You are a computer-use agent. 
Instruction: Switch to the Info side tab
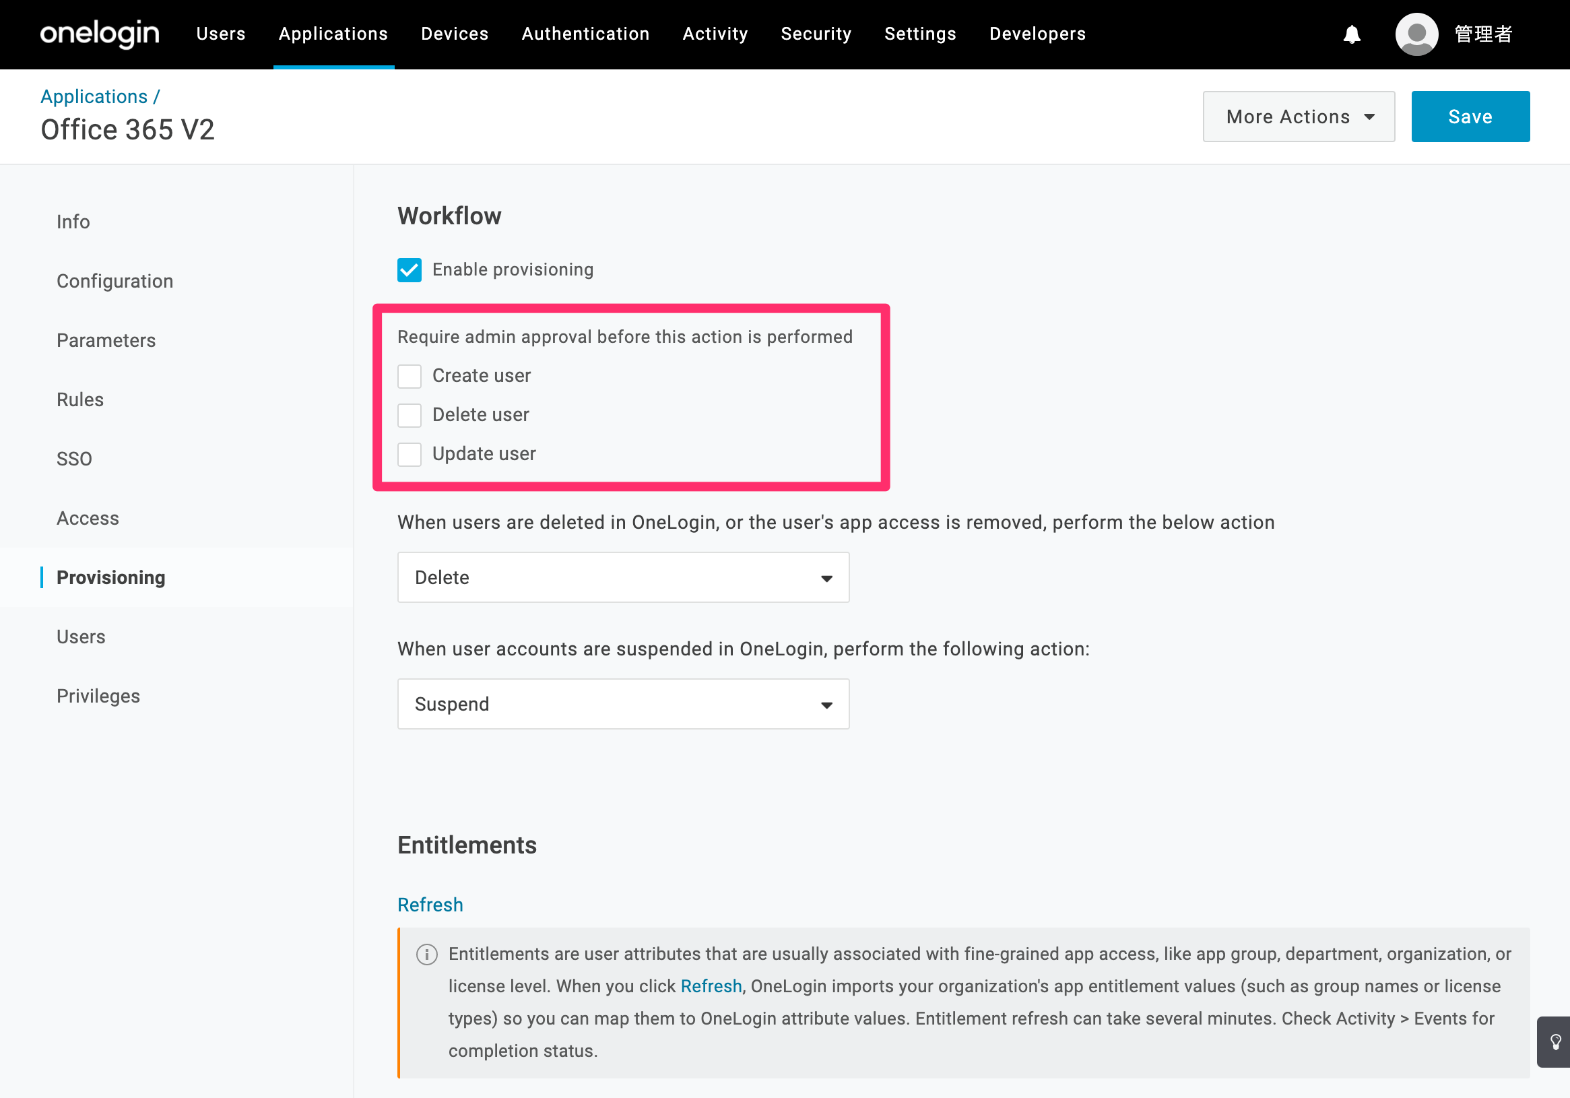(x=73, y=222)
